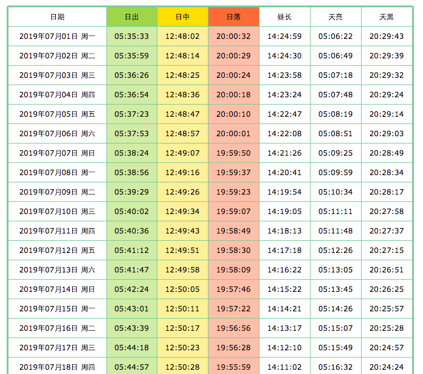Select sunset time 20:00:32
The height and width of the screenshot is (374, 423).
click(x=233, y=36)
